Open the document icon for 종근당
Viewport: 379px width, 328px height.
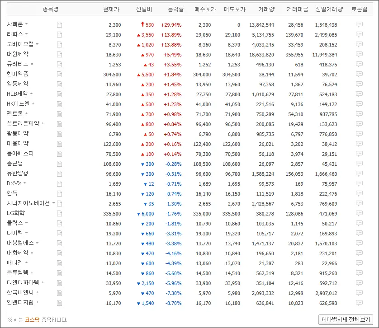coord(59,164)
